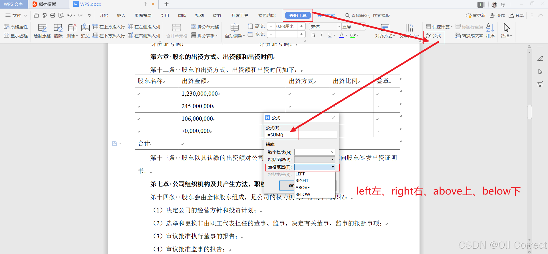Open Print Preview icon
Screen dimensions: 548x254
point(61,15)
